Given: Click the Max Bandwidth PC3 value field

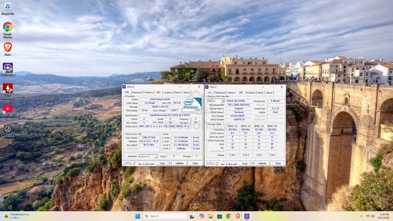Looking at the screenshot, I should pos(239,105).
